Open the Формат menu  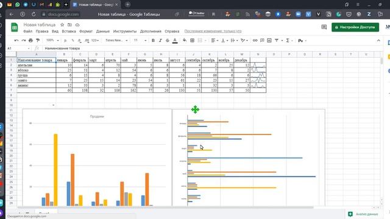pyautogui.click(x=86, y=31)
